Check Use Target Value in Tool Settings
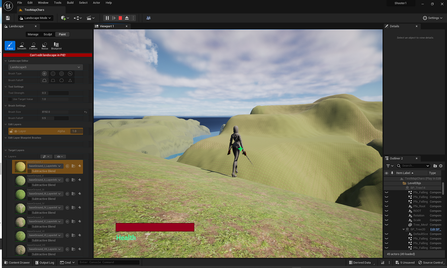The width and height of the screenshot is (447, 268). (9, 99)
